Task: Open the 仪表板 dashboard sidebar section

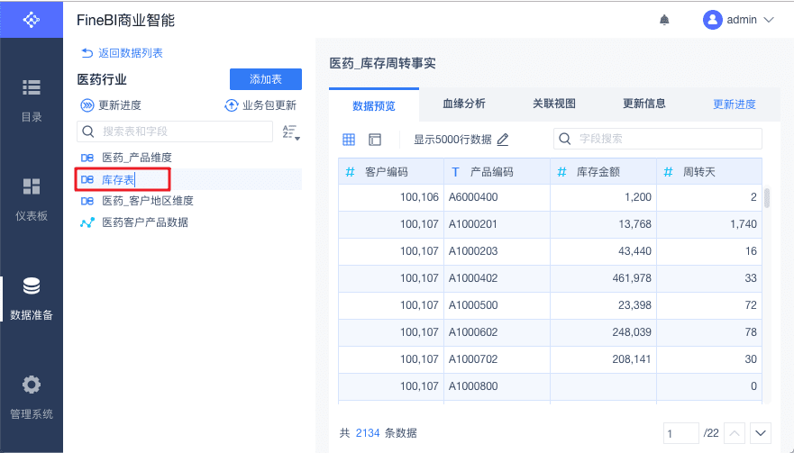Action: pyautogui.click(x=32, y=197)
